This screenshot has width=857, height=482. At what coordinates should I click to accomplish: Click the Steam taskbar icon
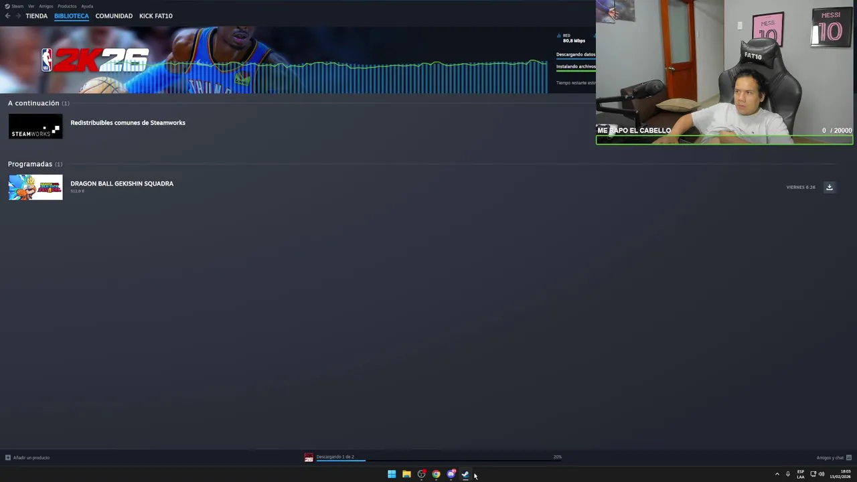[x=465, y=474]
